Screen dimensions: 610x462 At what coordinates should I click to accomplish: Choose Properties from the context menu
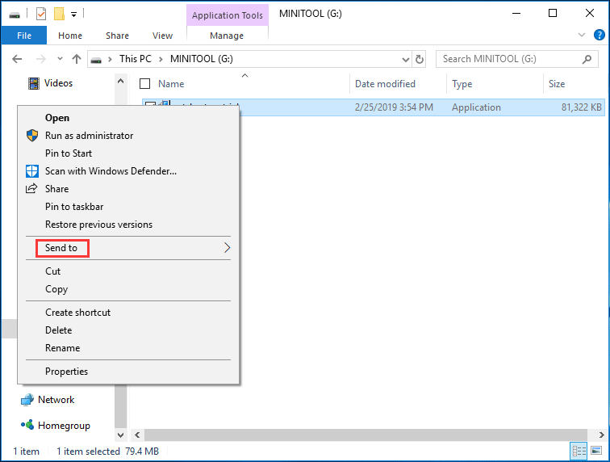pyautogui.click(x=128, y=372)
